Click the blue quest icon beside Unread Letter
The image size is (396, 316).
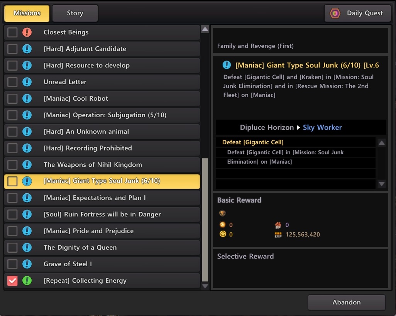point(27,82)
